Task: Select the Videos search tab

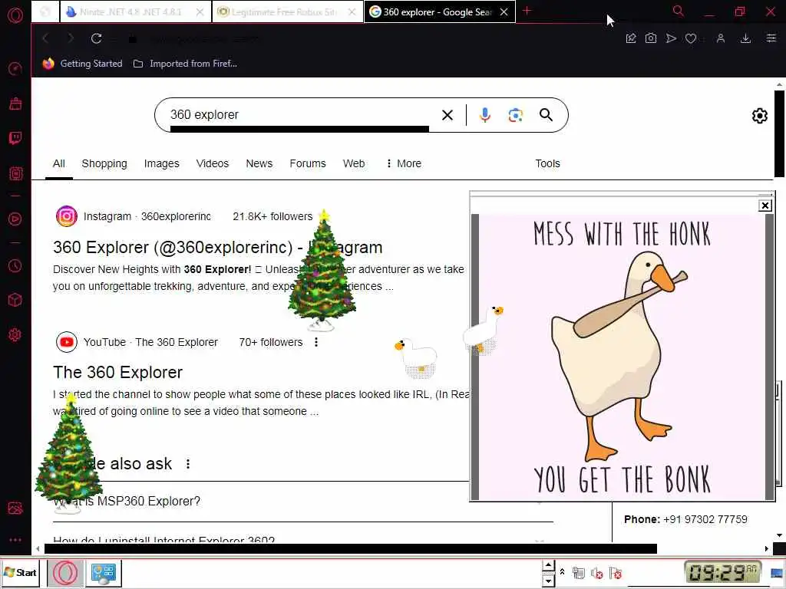Action: tap(213, 164)
